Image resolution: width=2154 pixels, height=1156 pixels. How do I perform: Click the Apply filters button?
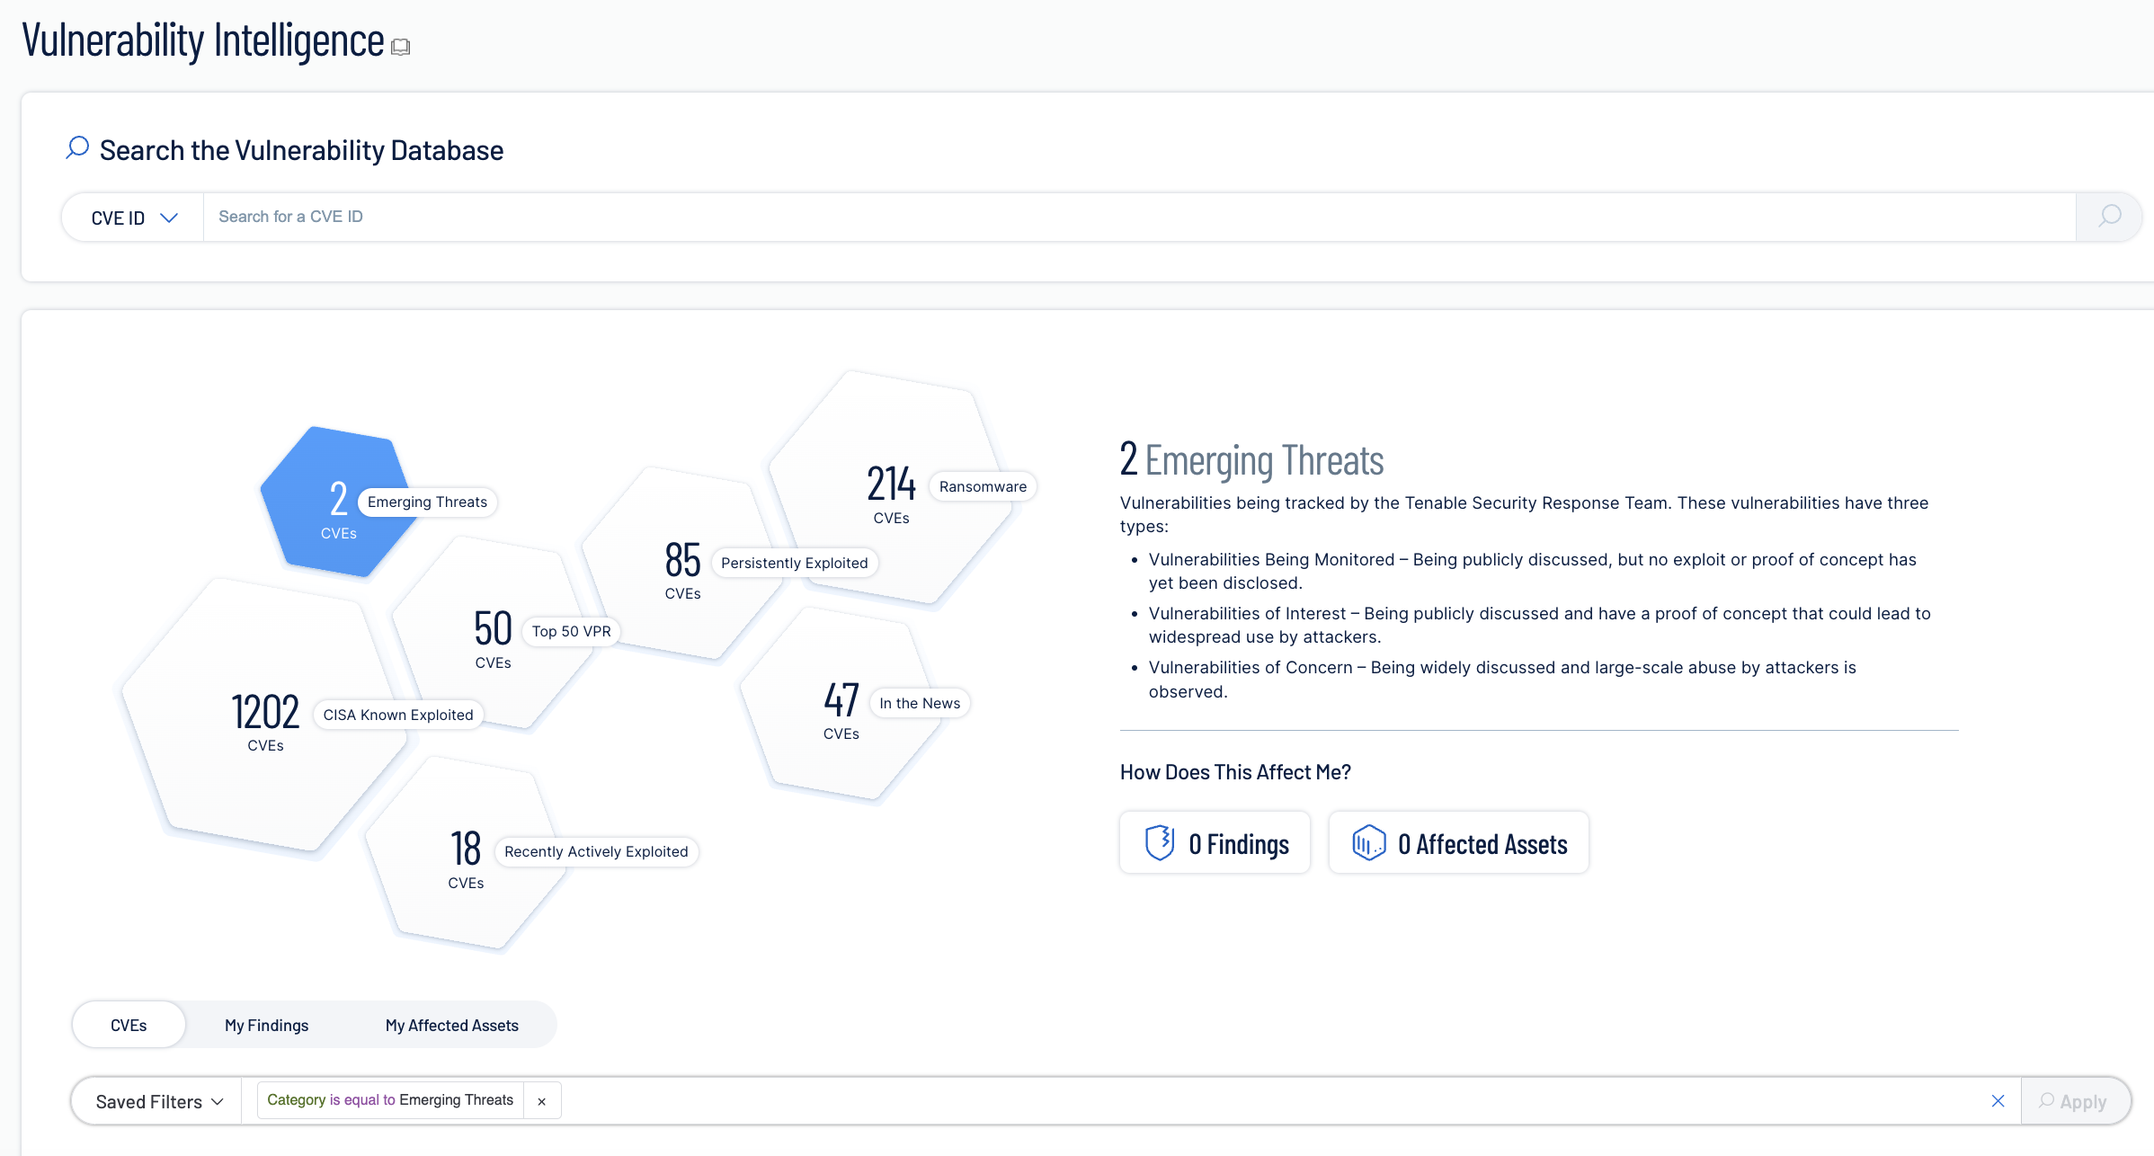coord(2073,1101)
